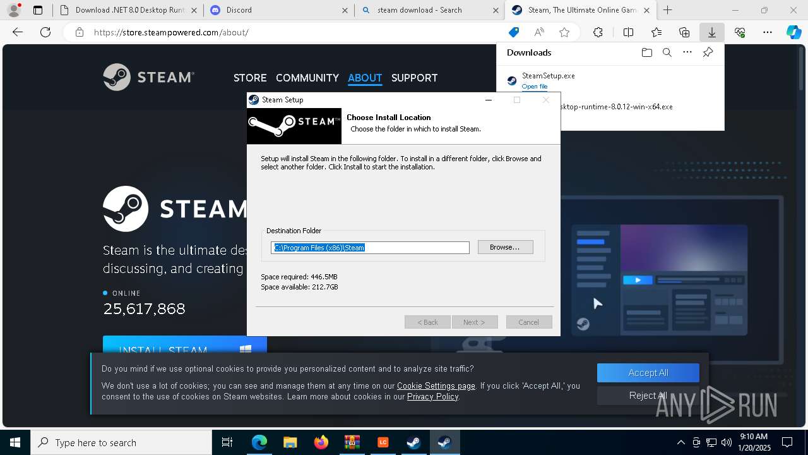Open the STORE menu on Steam site
Viewport: 808px width, 455px height.
[250, 78]
